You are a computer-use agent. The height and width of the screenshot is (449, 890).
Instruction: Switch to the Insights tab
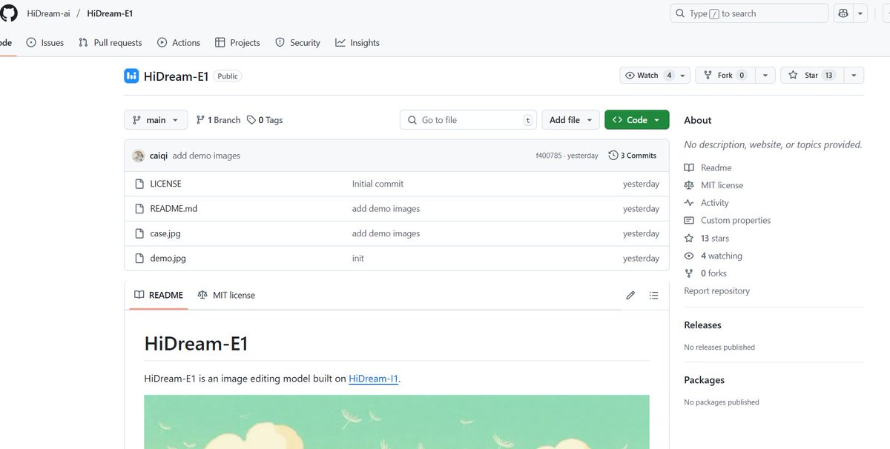(x=357, y=43)
